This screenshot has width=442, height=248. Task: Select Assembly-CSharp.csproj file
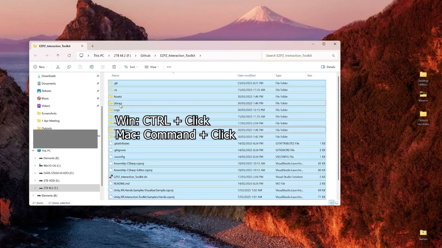(217, 163)
